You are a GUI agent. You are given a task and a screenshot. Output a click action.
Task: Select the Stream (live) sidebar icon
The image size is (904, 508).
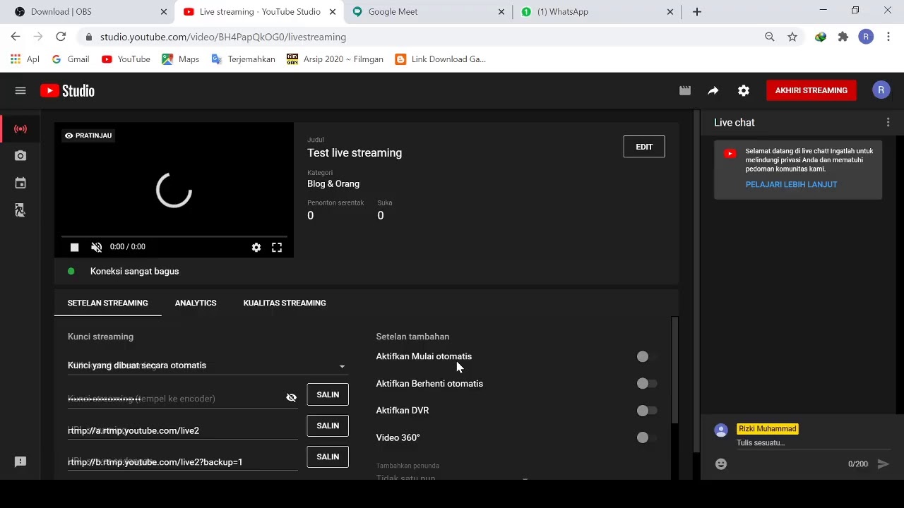(x=20, y=129)
